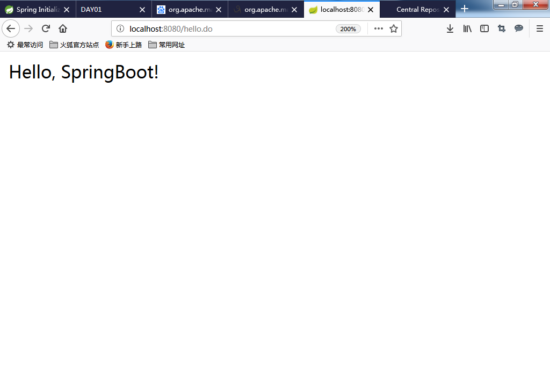
Task: Open a new tab with plus button
Action: (x=465, y=9)
